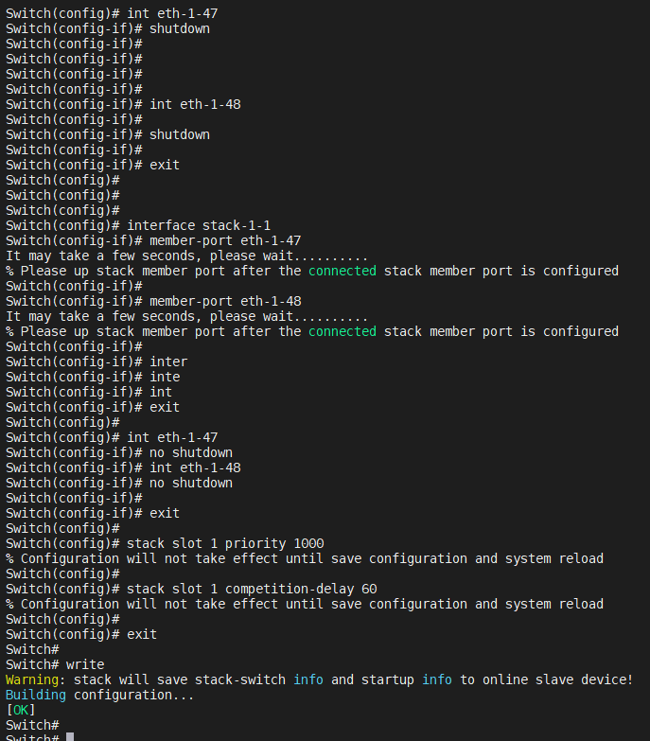This screenshot has width=650, height=741.
Task: Click the 'online slave device!' text
Action: 557,680
